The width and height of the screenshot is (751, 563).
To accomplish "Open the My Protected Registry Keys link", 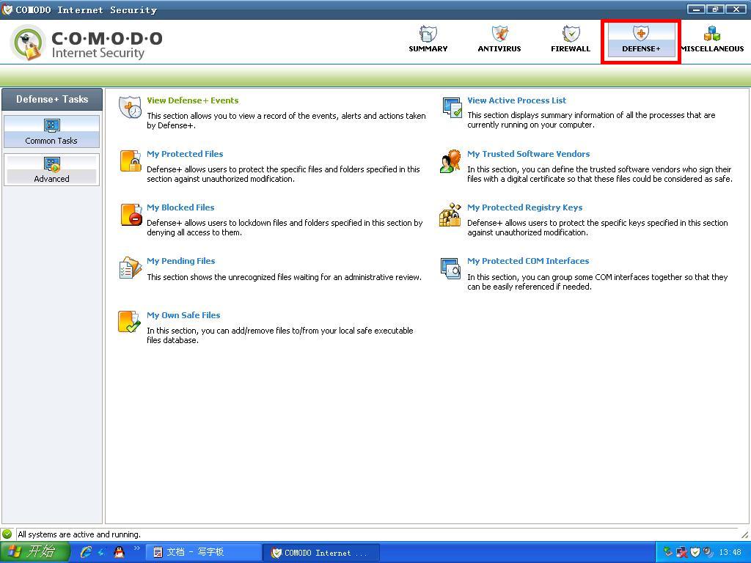I will coord(525,207).
